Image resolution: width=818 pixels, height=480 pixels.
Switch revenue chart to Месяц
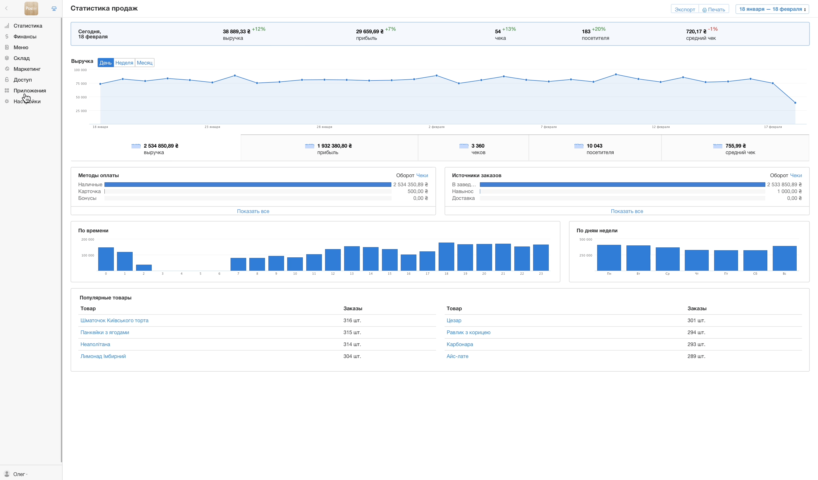tap(145, 63)
